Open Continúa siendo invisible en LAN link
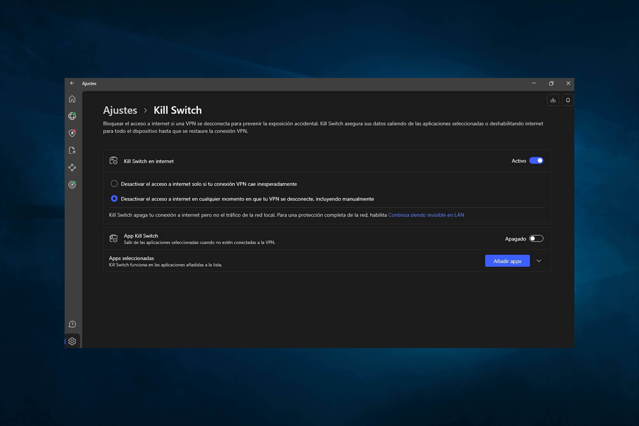The height and width of the screenshot is (426, 639). (426, 215)
